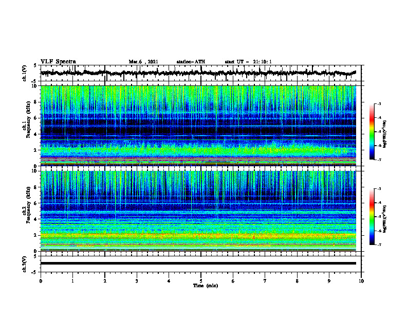Click the time axis tick label "5"
This screenshot has height=315, width=407.
(x=201, y=281)
